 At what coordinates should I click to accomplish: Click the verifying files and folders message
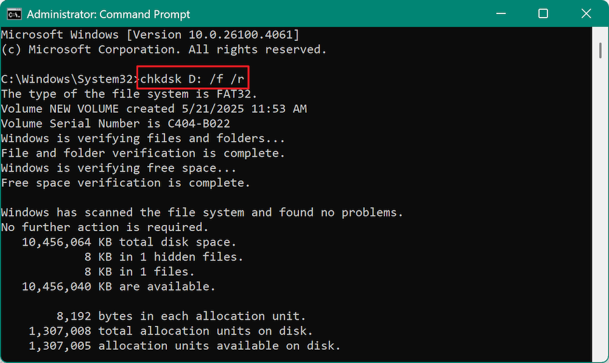pos(143,138)
